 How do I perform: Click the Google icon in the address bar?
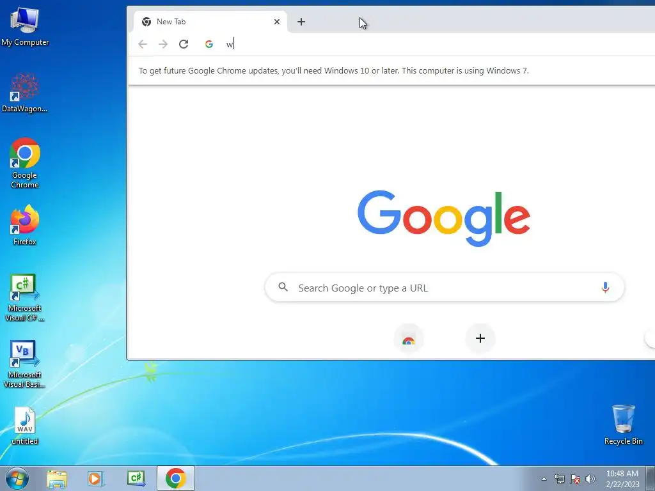click(209, 44)
